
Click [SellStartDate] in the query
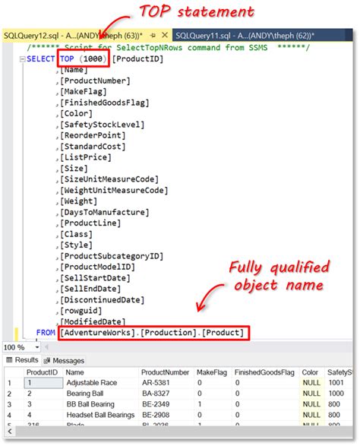pos(95,278)
